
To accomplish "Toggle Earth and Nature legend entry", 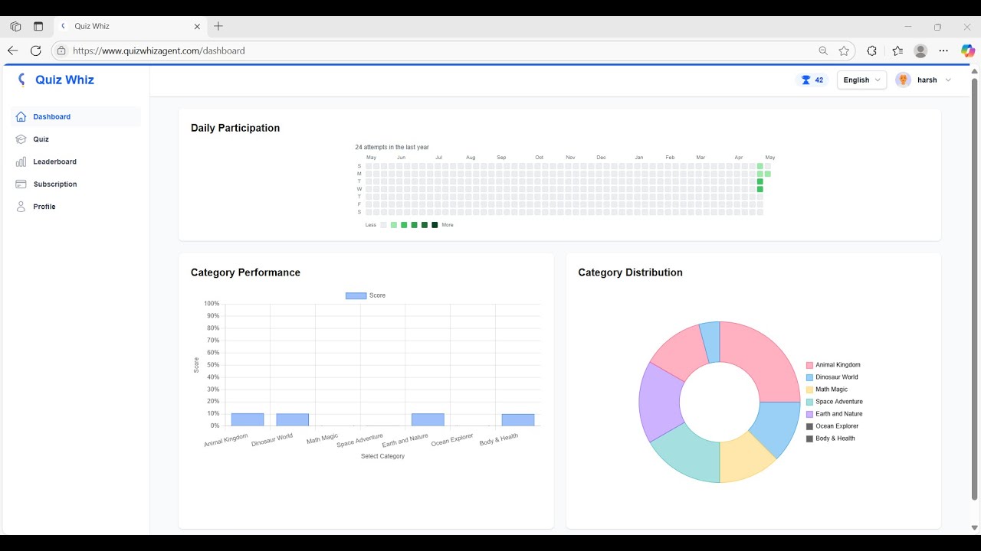I will pos(835,414).
